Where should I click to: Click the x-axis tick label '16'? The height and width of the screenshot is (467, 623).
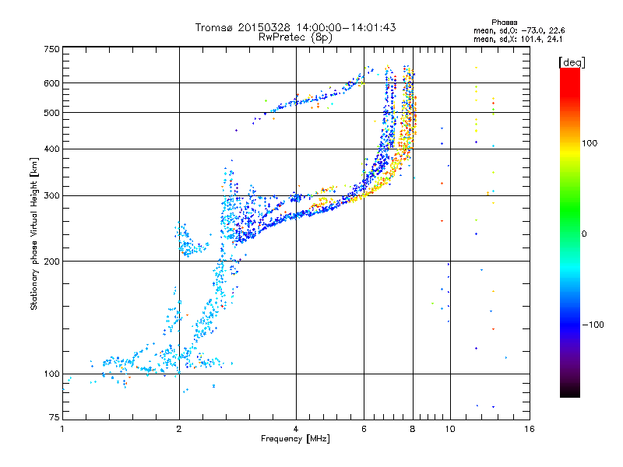click(x=530, y=429)
